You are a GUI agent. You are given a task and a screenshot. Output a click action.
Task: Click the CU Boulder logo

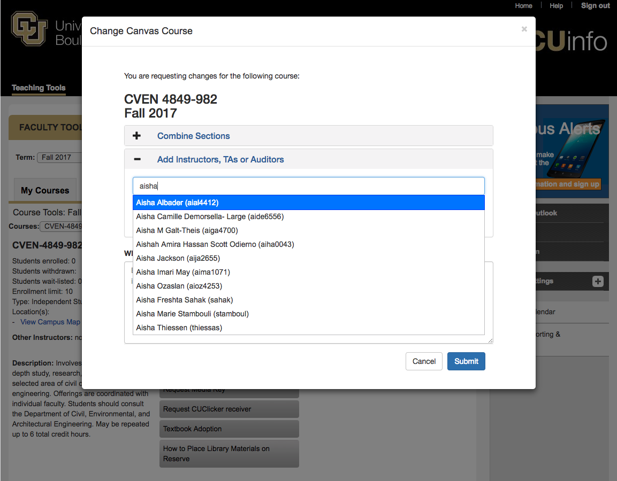[29, 28]
